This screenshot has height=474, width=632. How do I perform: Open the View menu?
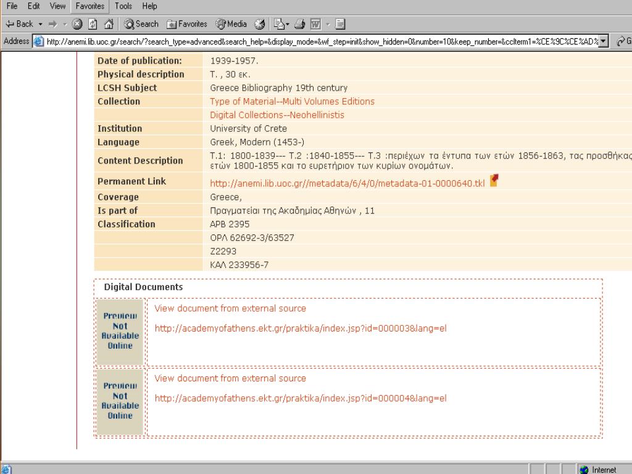click(x=57, y=6)
